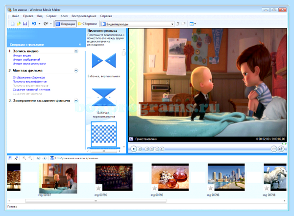This screenshot has height=216, width=294.
Task: Click the Play Storyboard button
Action: point(45,158)
